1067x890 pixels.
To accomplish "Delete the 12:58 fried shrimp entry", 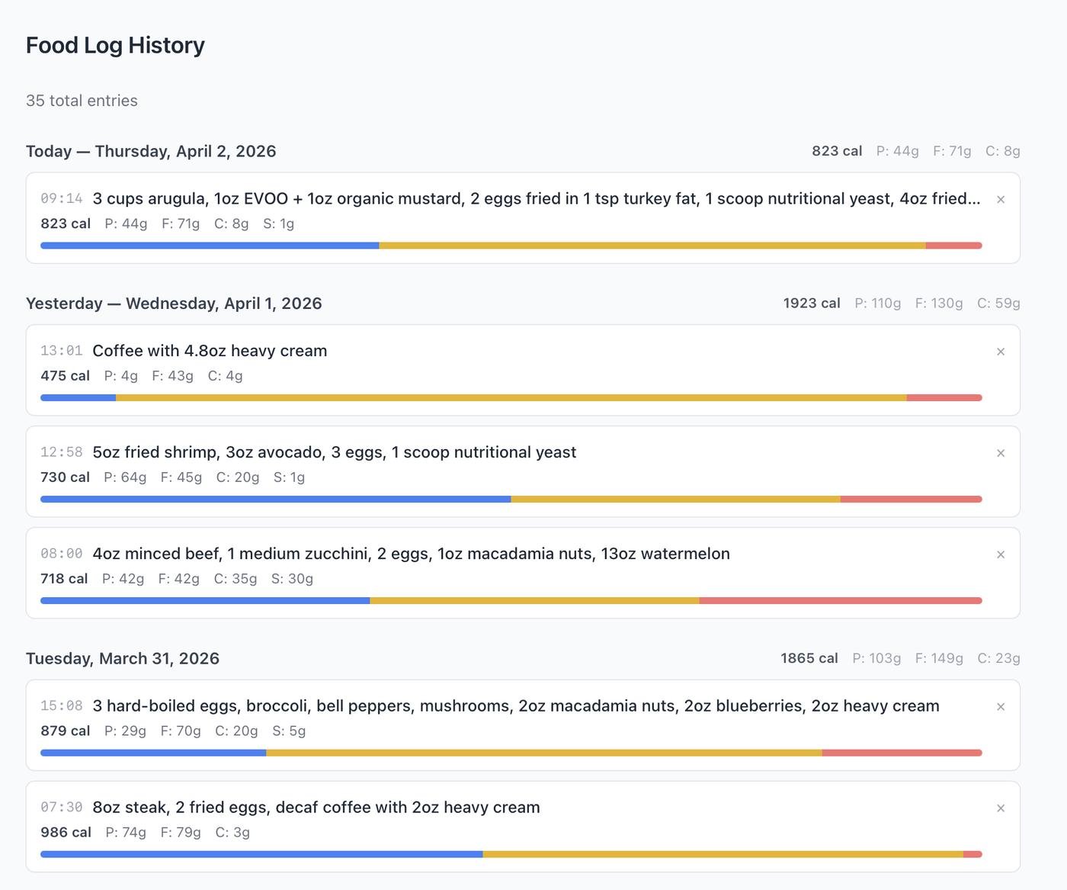I will [x=1001, y=453].
